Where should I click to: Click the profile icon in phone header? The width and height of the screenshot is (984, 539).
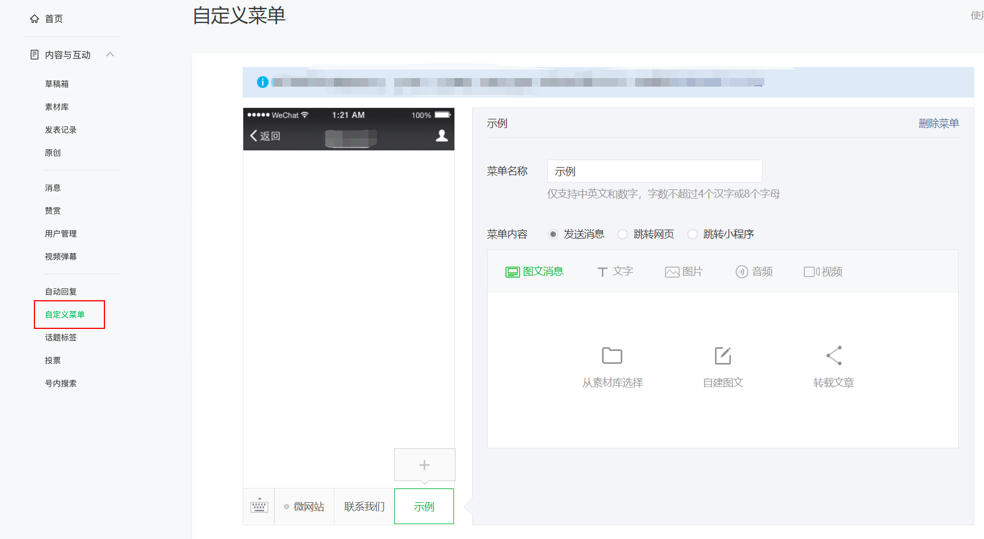tap(441, 135)
